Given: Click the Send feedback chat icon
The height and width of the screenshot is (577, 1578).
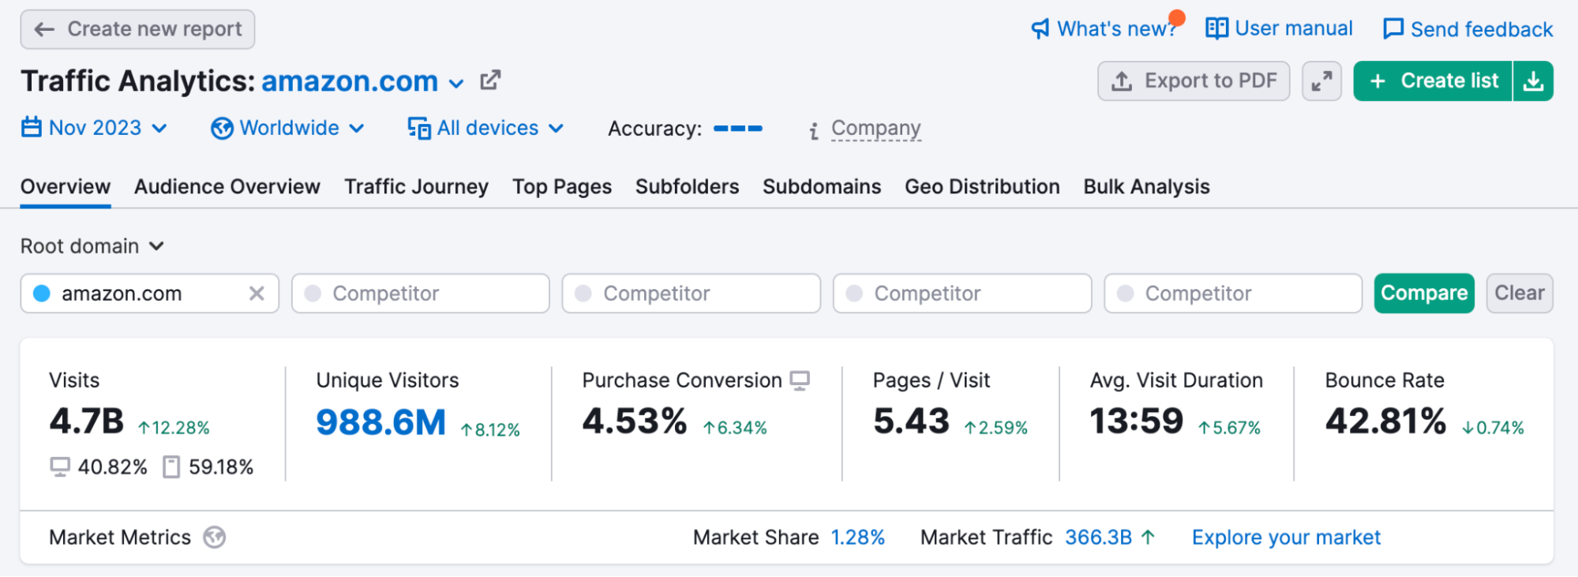Looking at the screenshot, I should pos(1393,29).
